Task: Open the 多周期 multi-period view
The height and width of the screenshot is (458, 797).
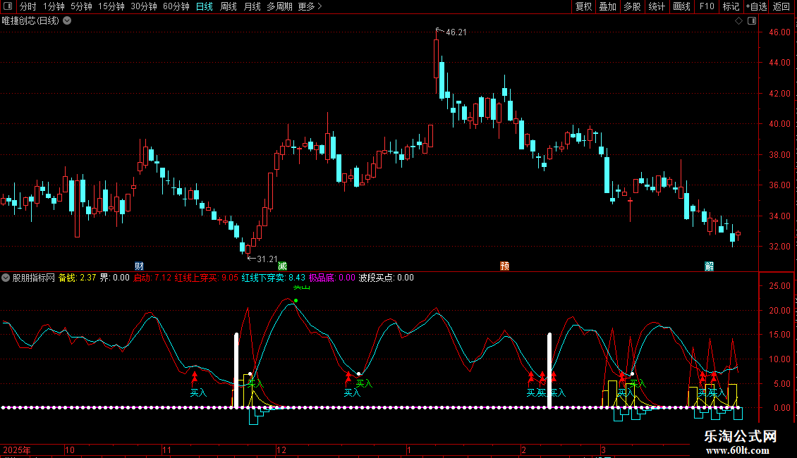Action: point(279,6)
